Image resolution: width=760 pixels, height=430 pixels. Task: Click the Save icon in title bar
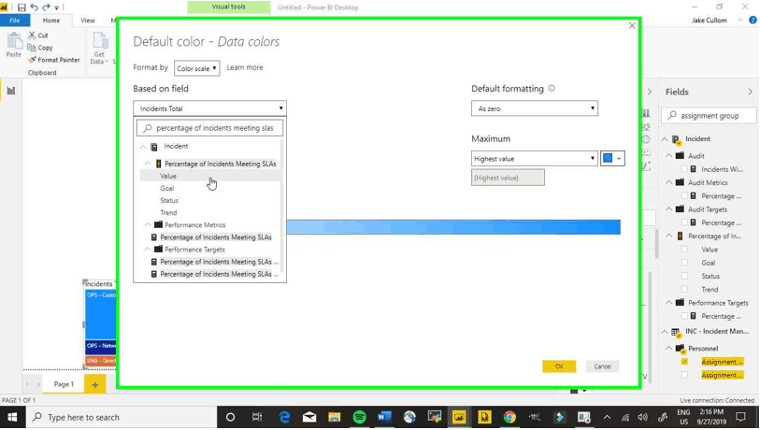click(22, 7)
